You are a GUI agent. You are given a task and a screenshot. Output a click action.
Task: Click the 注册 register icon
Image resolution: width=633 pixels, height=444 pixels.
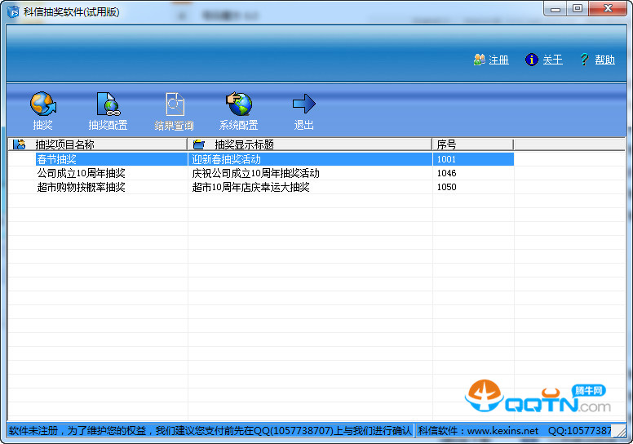pyautogui.click(x=480, y=60)
